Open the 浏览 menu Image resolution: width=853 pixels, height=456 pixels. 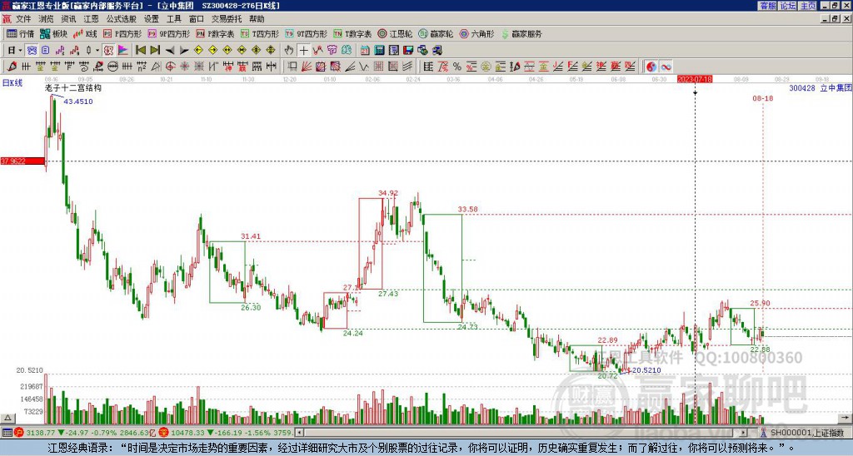(x=46, y=19)
